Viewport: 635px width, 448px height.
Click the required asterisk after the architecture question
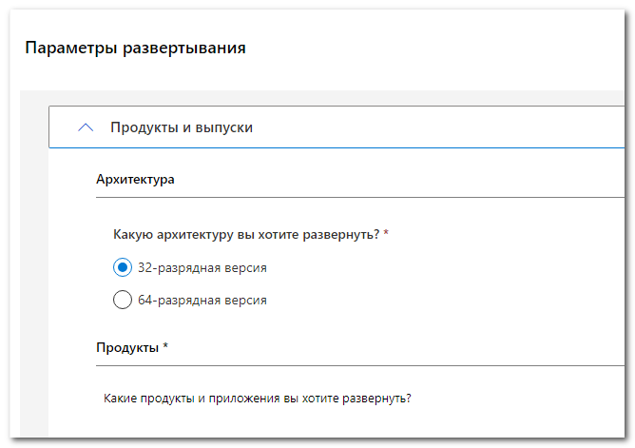[x=386, y=232]
